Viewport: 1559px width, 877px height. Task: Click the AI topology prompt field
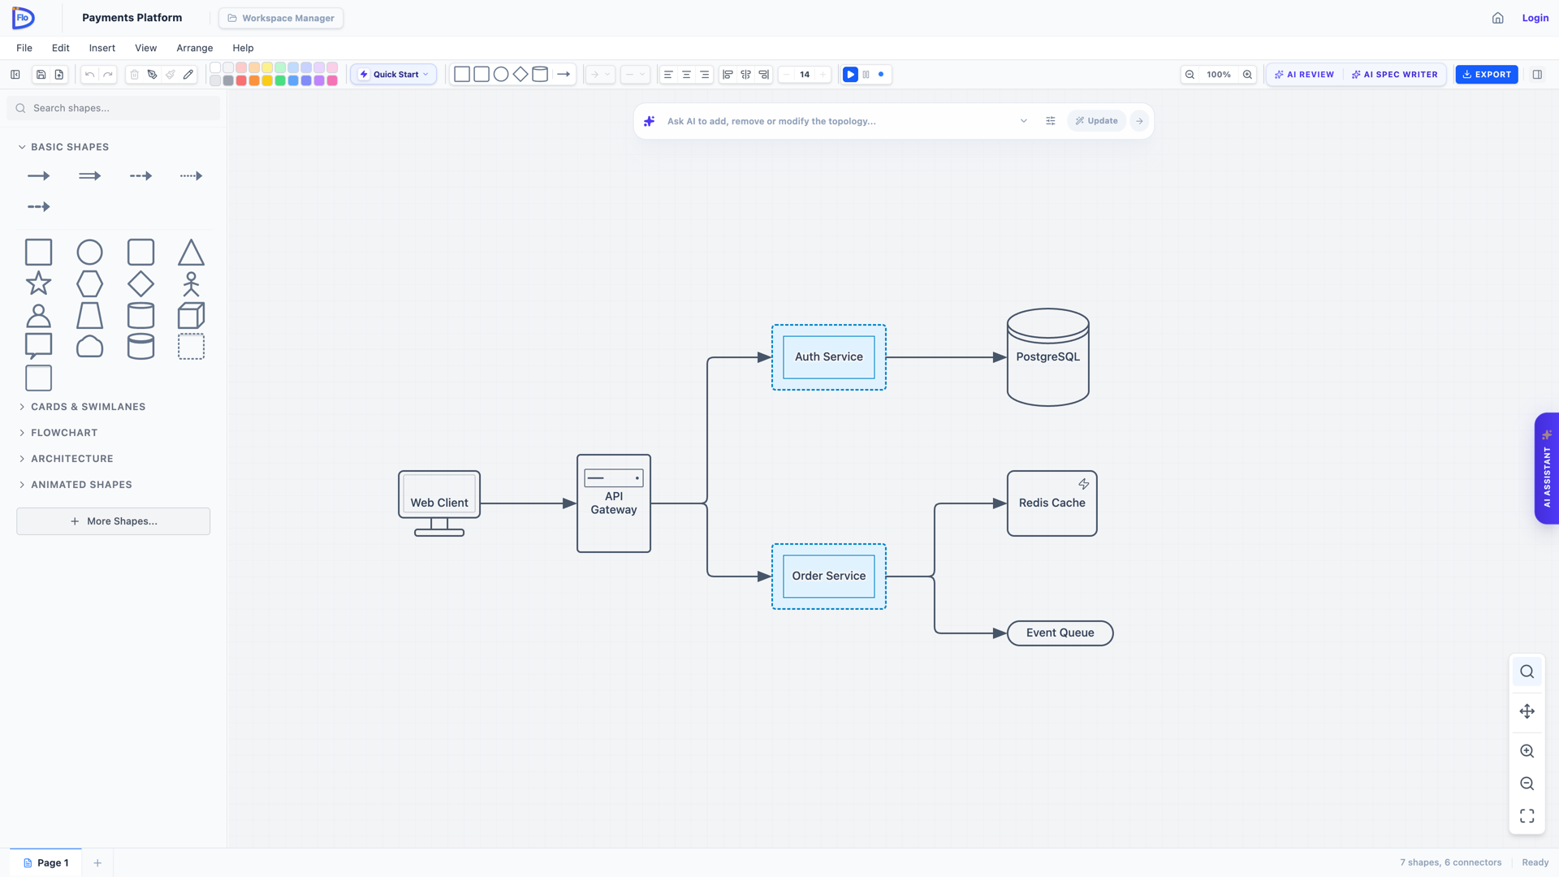pos(836,121)
